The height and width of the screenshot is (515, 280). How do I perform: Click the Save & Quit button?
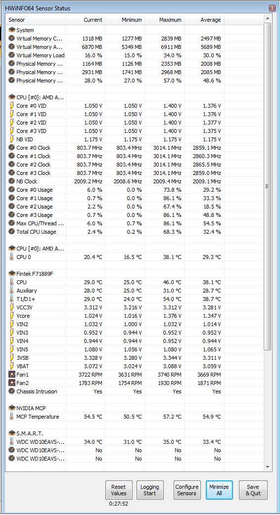coord(253,490)
